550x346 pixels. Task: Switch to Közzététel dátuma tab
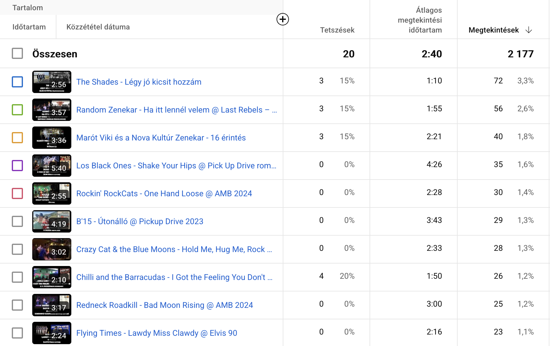pyautogui.click(x=98, y=27)
